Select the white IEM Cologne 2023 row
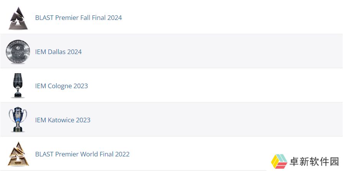This screenshot has width=343, height=171. (x=172, y=85)
